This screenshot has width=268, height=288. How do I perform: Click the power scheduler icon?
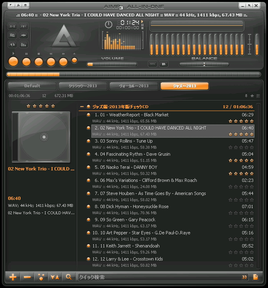point(109,25)
